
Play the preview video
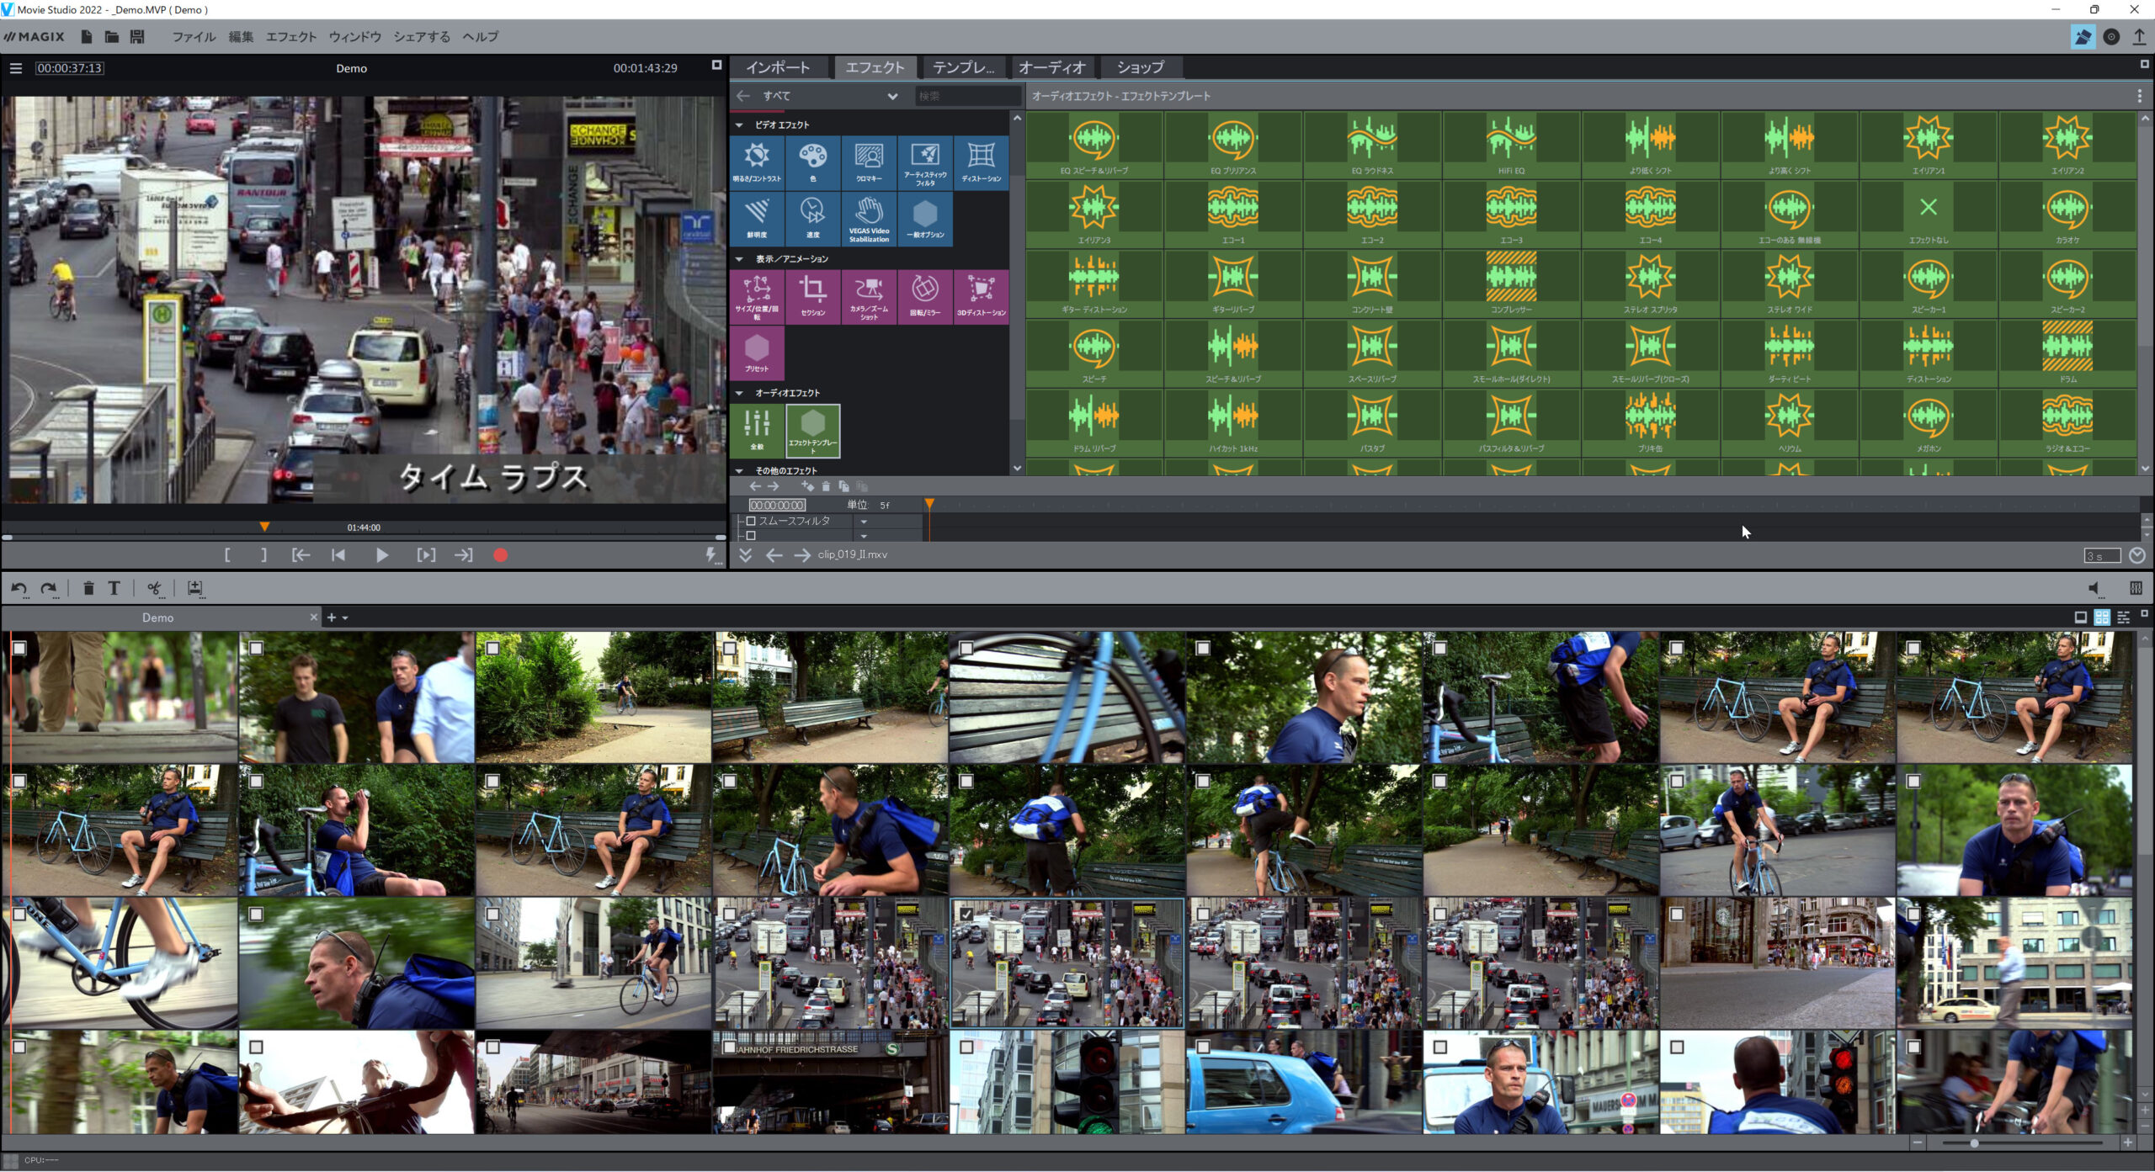click(x=381, y=555)
